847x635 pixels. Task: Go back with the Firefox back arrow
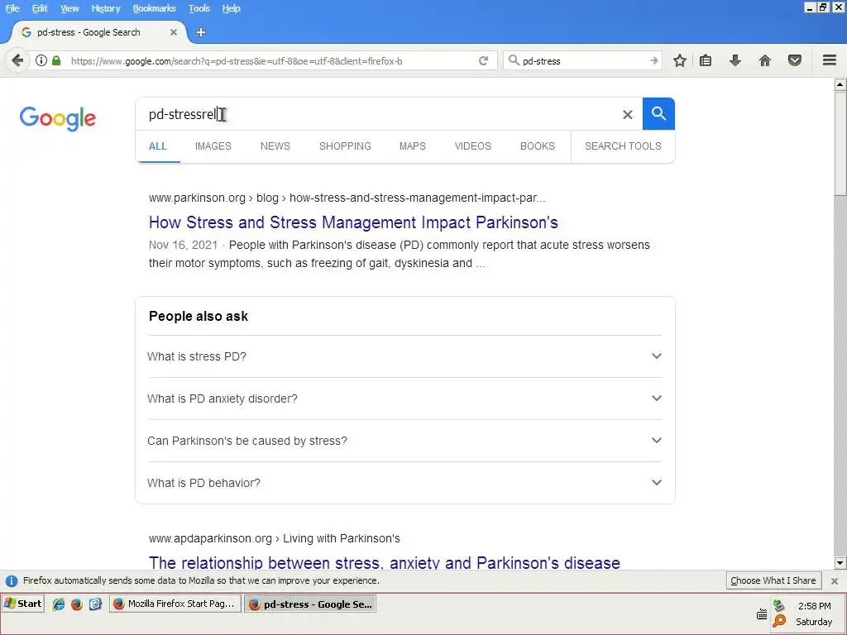[x=17, y=60]
